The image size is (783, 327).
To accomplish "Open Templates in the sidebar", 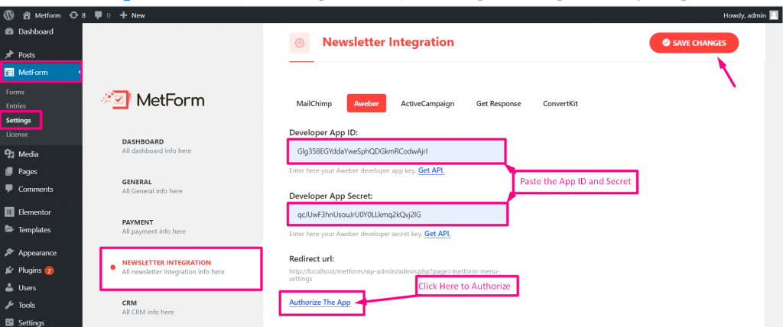I will tap(34, 230).
